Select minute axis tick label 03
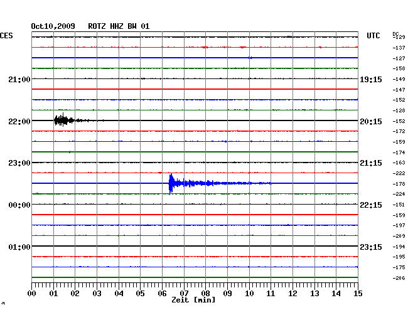Viewport: 408px width, 310px height. click(x=97, y=294)
